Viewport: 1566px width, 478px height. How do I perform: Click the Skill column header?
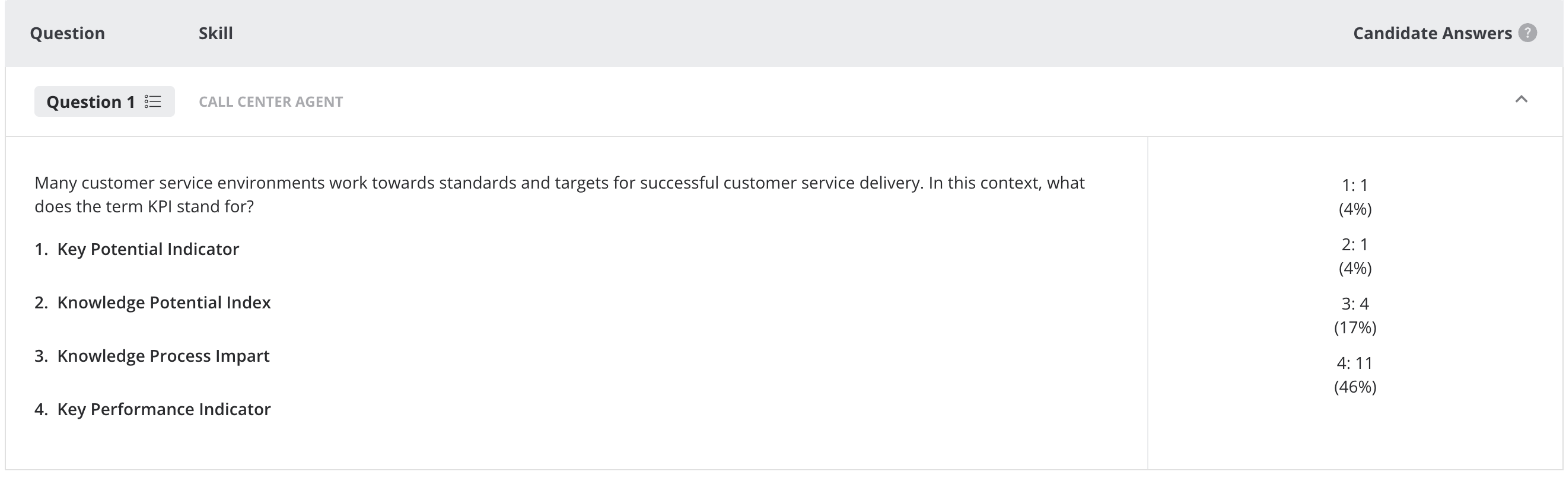click(x=216, y=33)
